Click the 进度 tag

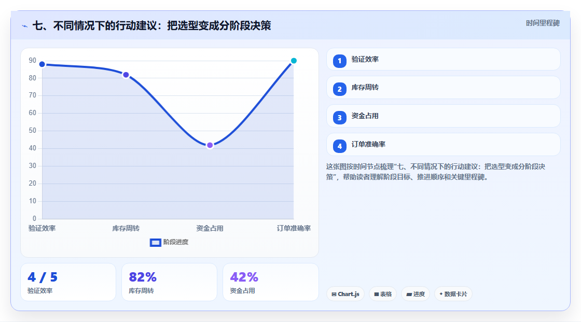(x=416, y=294)
